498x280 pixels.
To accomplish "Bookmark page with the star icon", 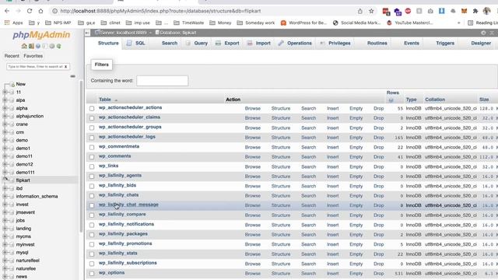I will click(371, 11).
